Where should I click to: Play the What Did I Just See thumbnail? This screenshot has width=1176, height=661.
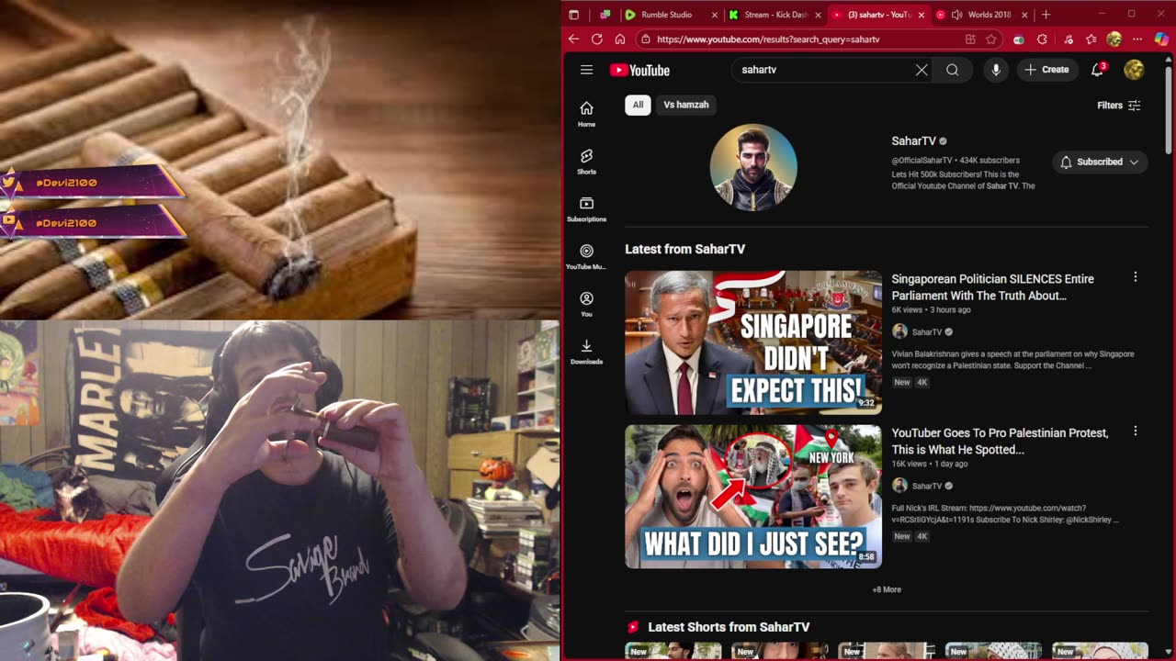click(x=753, y=497)
